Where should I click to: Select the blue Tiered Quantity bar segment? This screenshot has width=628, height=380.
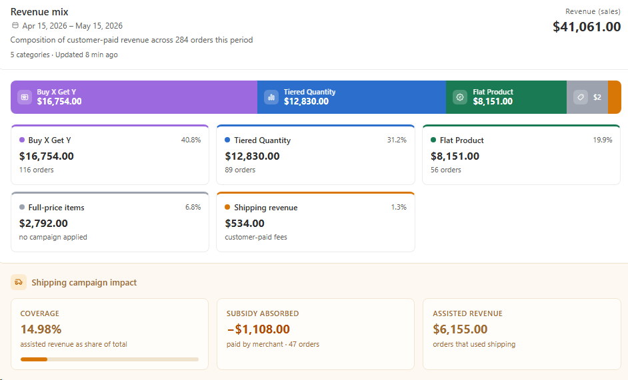pyautogui.click(x=351, y=97)
